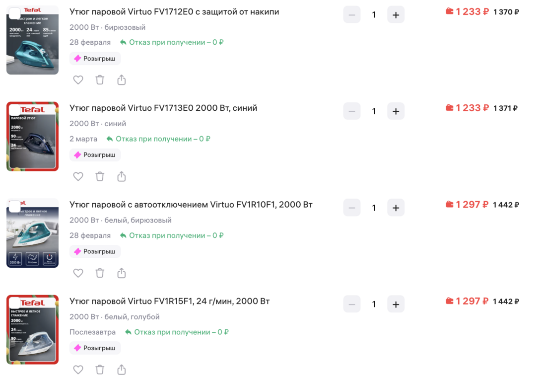Screen dimensions: 541x381
Task: Open the FV1R10F1 auto-shutoff iron title link
Action: coord(191,204)
